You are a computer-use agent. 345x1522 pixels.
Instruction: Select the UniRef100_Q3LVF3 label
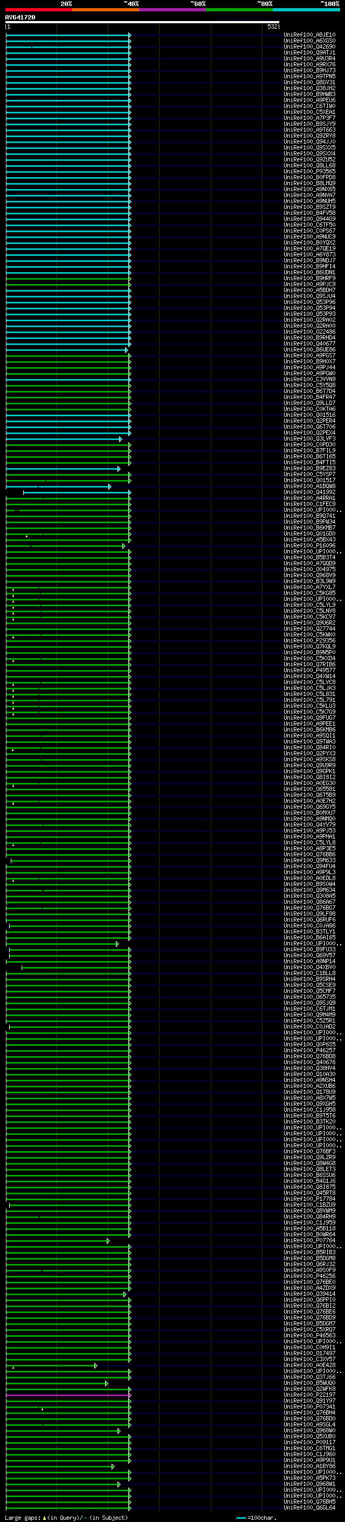(x=309, y=439)
